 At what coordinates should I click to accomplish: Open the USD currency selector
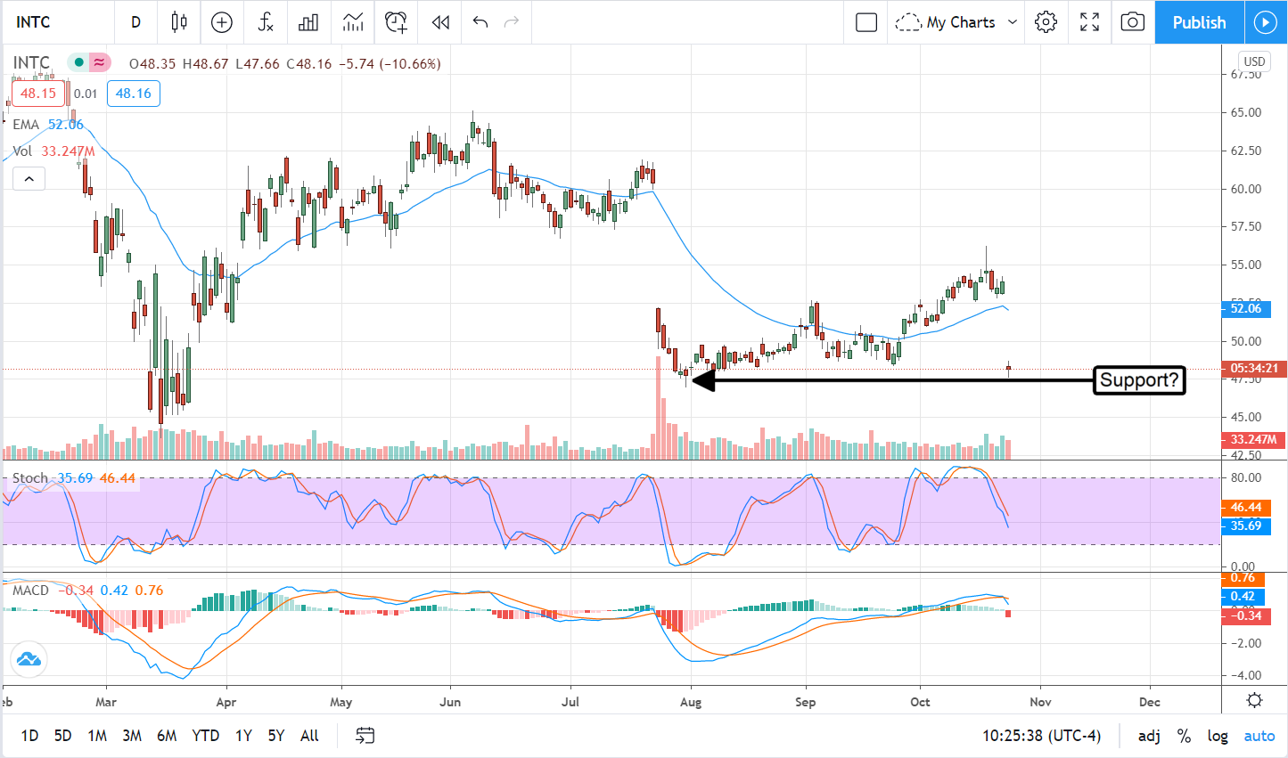pos(1254,61)
